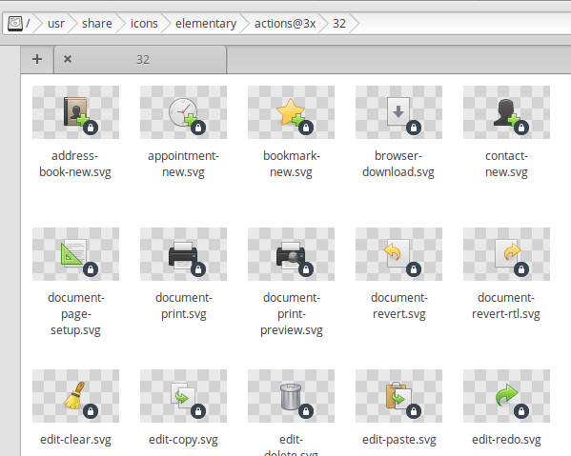Go to actions@3x in the breadcrumb
The width and height of the screenshot is (571, 456).
tap(285, 24)
